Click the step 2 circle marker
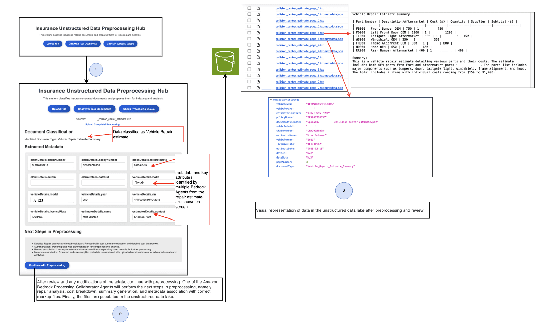The height and width of the screenshot is (326, 542). point(120,314)
